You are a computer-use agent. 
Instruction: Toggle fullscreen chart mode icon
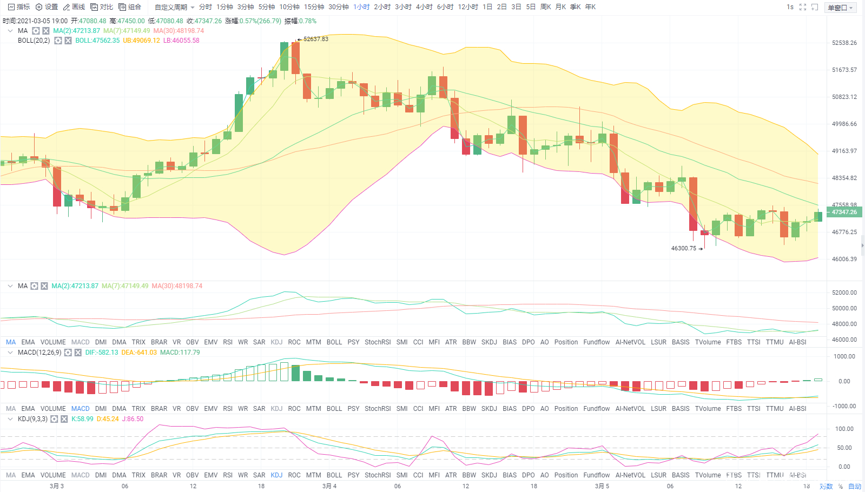pyautogui.click(x=803, y=7)
